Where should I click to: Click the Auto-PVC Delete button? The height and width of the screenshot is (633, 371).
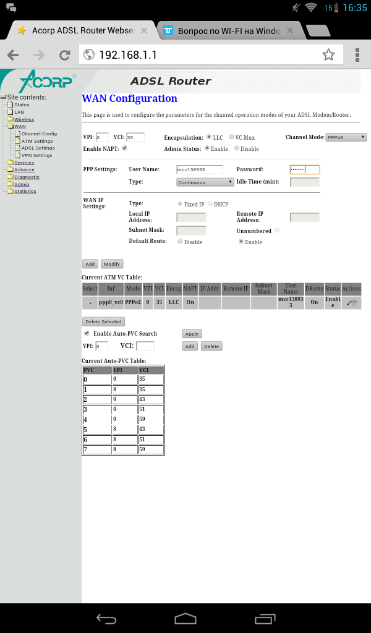211,346
